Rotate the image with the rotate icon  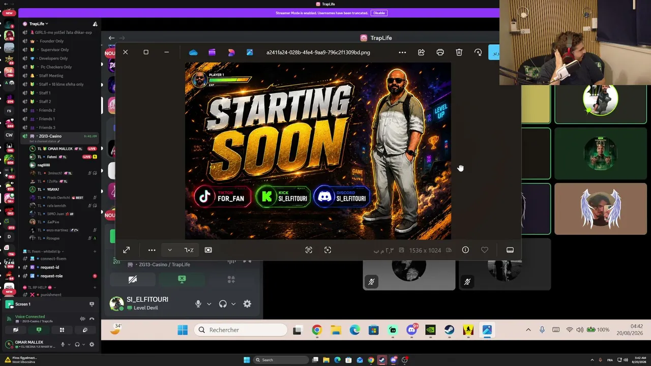[478, 52]
